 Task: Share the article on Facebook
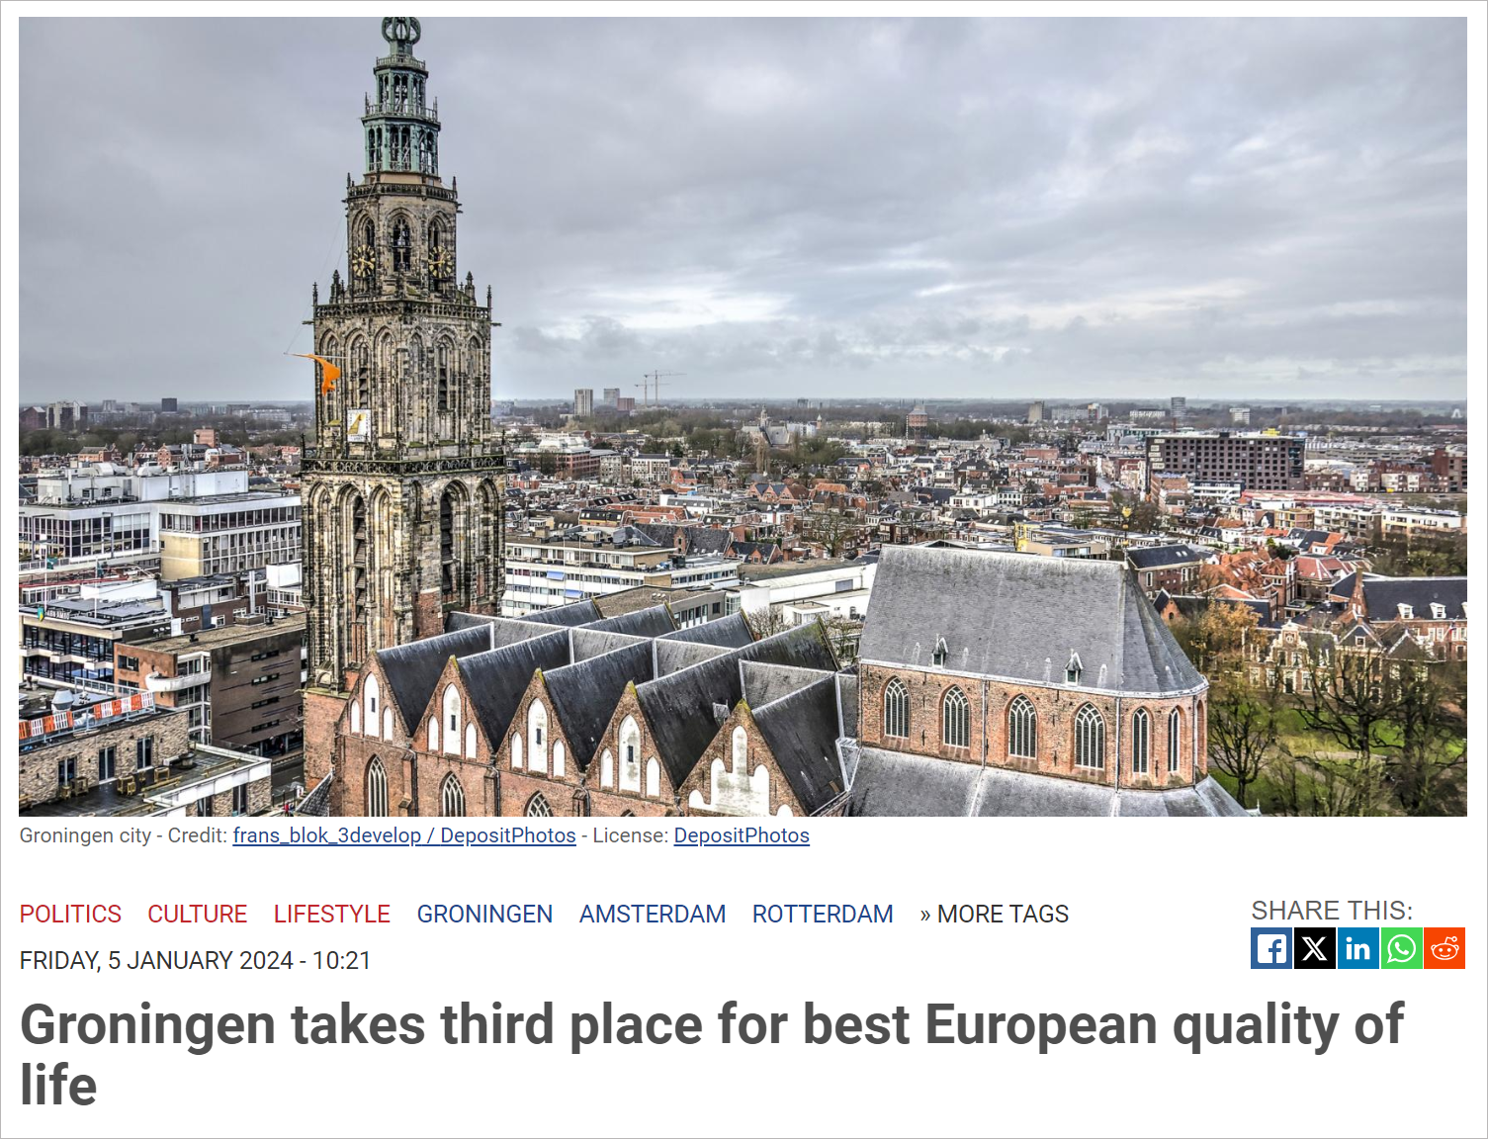coord(1270,949)
